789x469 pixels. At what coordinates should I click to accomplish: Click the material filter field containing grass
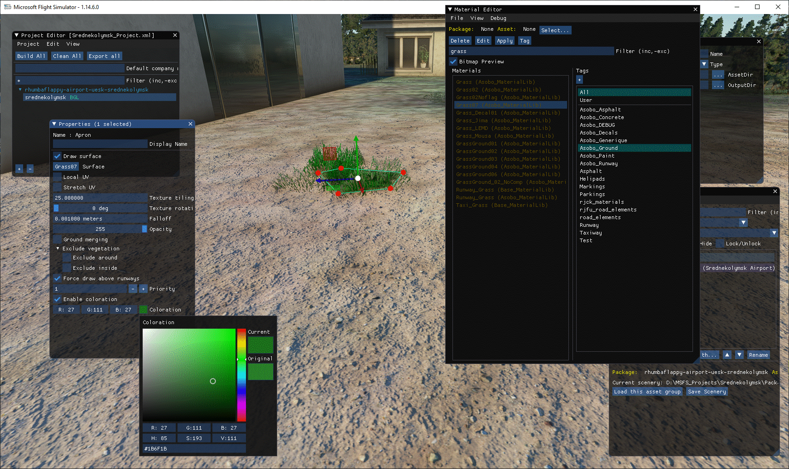[531, 51]
